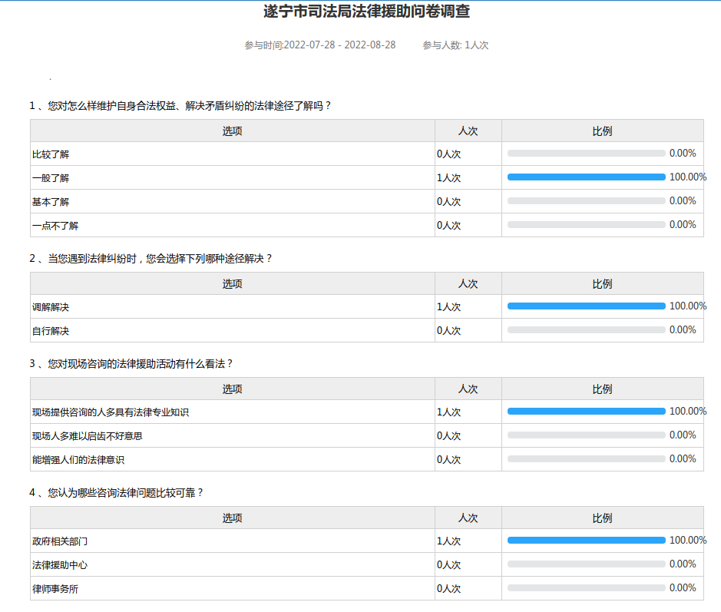
Task: Click the progress bar for 一般了解
Action: click(586, 177)
